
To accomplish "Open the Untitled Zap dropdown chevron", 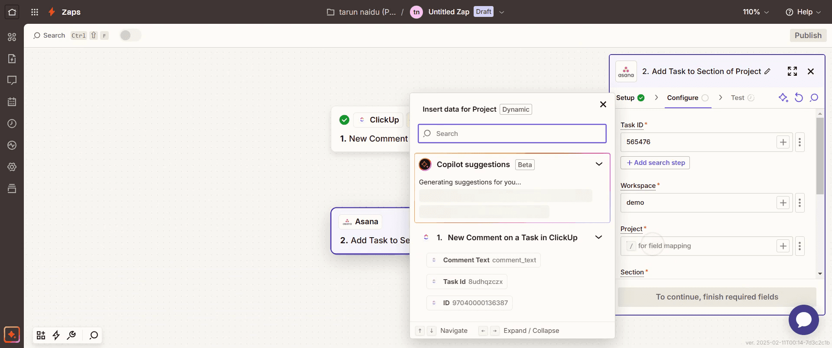I will click(x=501, y=12).
